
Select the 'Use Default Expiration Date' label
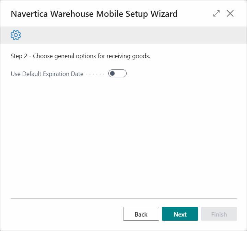[47, 74]
